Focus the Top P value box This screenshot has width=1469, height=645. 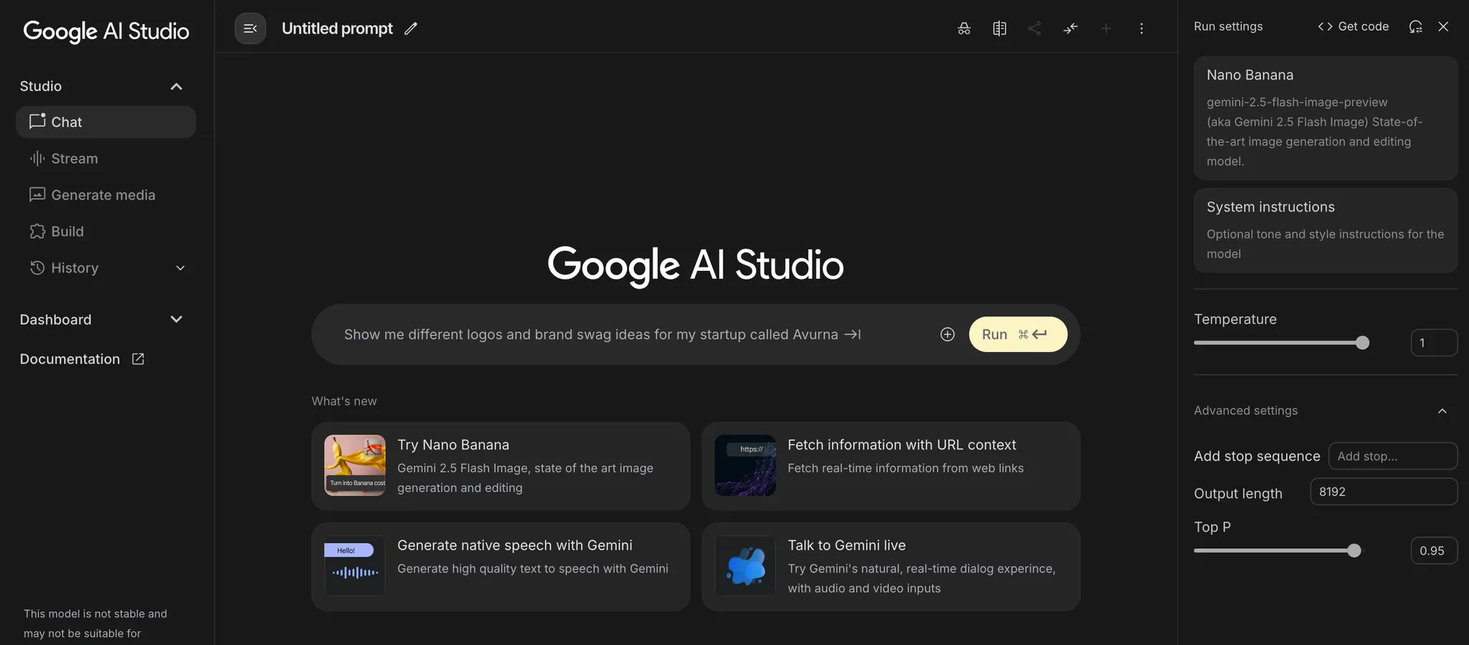pyautogui.click(x=1434, y=550)
